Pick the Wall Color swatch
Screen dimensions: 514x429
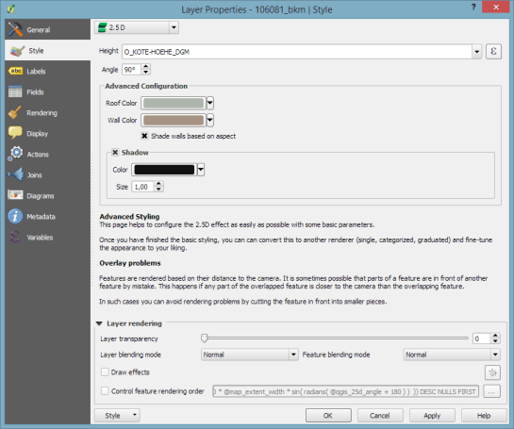point(174,120)
